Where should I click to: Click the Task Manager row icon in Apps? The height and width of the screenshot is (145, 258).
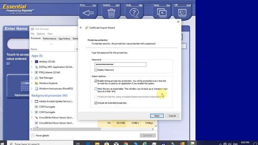click(36, 78)
